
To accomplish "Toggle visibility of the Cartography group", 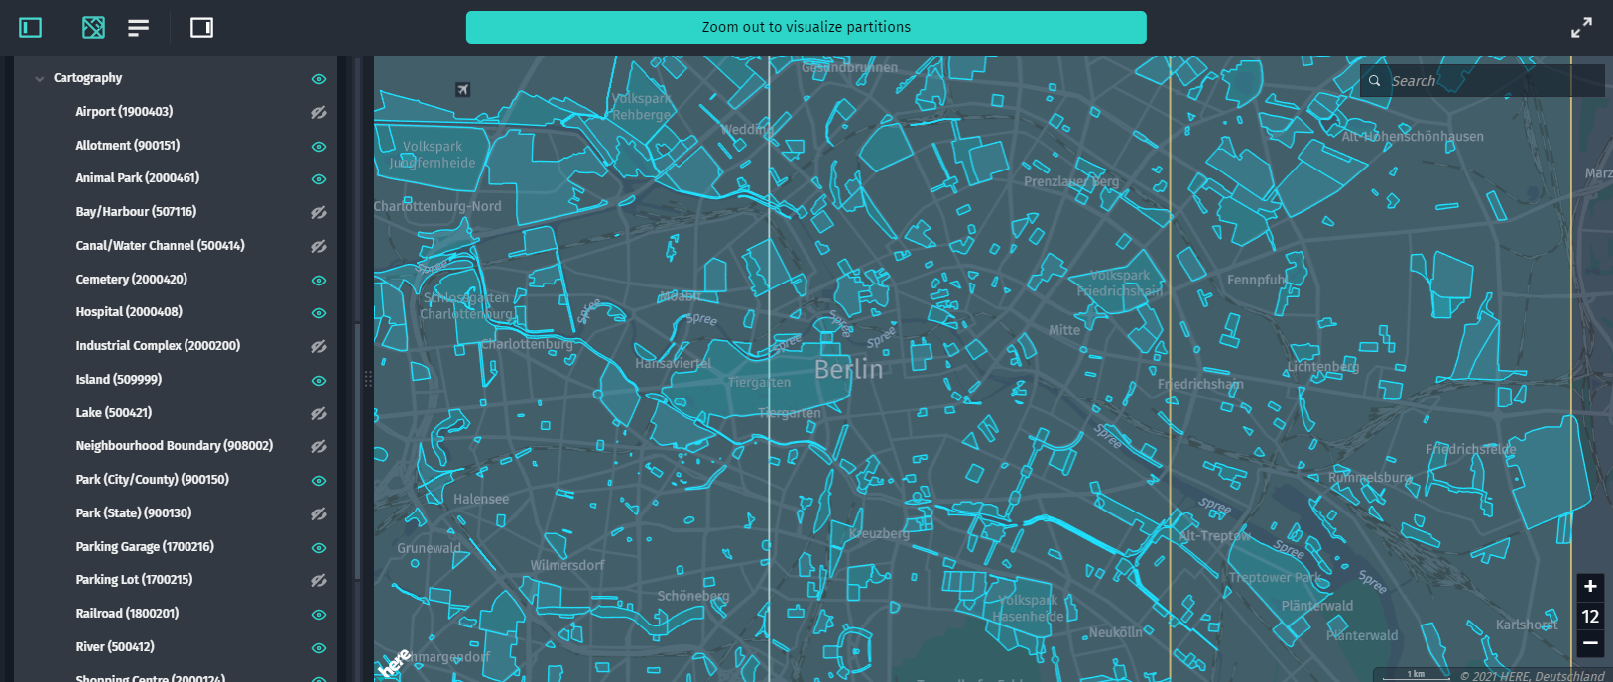I will click(319, 78).
